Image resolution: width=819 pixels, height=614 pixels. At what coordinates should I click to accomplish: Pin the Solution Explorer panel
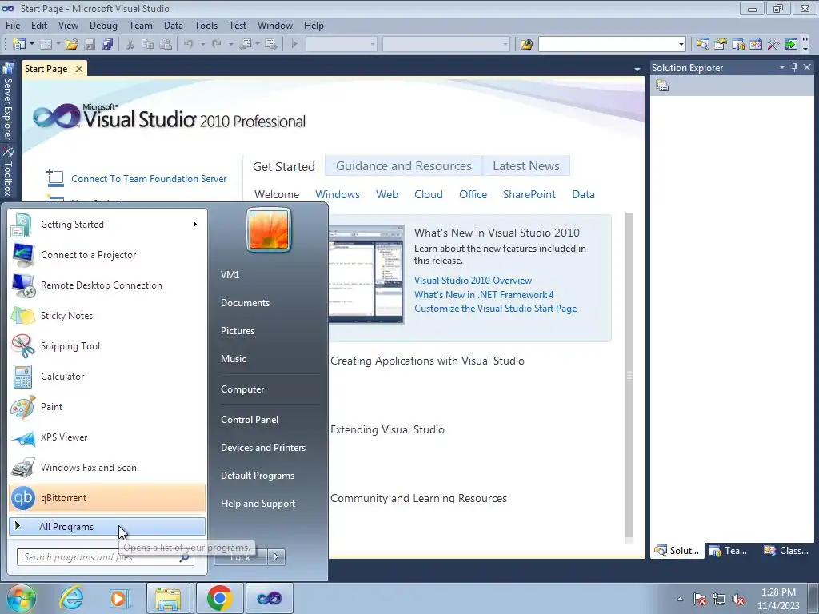794,67
